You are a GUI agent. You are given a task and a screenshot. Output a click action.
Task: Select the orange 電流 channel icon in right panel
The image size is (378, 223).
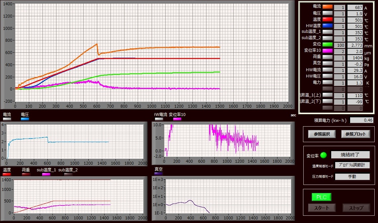coord(327,6)
